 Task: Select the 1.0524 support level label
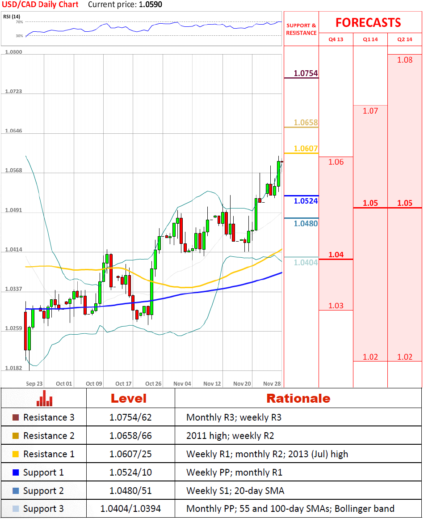306,201
